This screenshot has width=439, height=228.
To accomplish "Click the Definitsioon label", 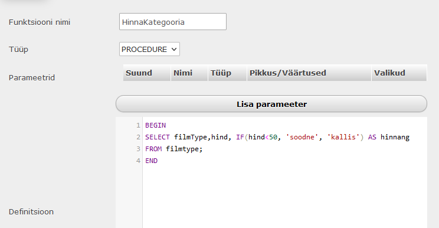I will (x=31, y=211).
